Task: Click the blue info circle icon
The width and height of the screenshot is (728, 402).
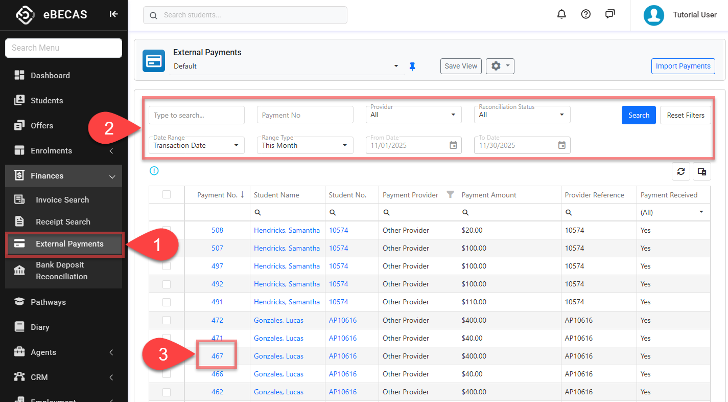Action: [154, 171]
